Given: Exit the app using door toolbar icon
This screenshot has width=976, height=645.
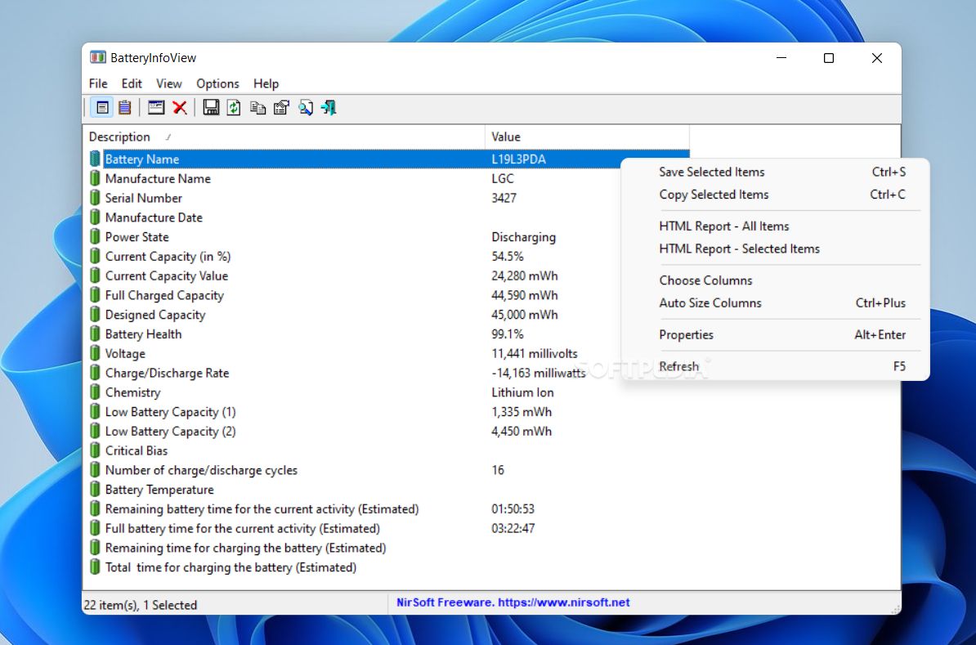Looking at the screenshot, I should (x=328, y=107).
